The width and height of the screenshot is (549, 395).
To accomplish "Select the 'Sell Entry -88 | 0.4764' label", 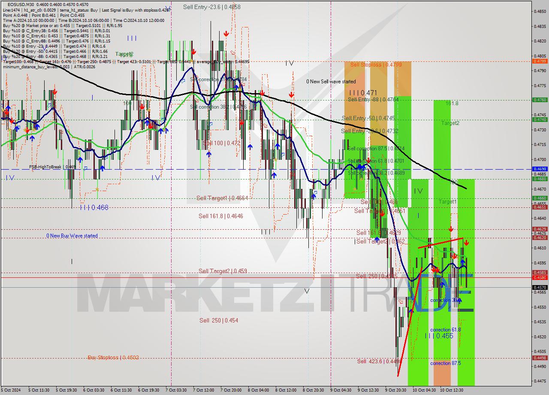I will (x=373, y=100).
